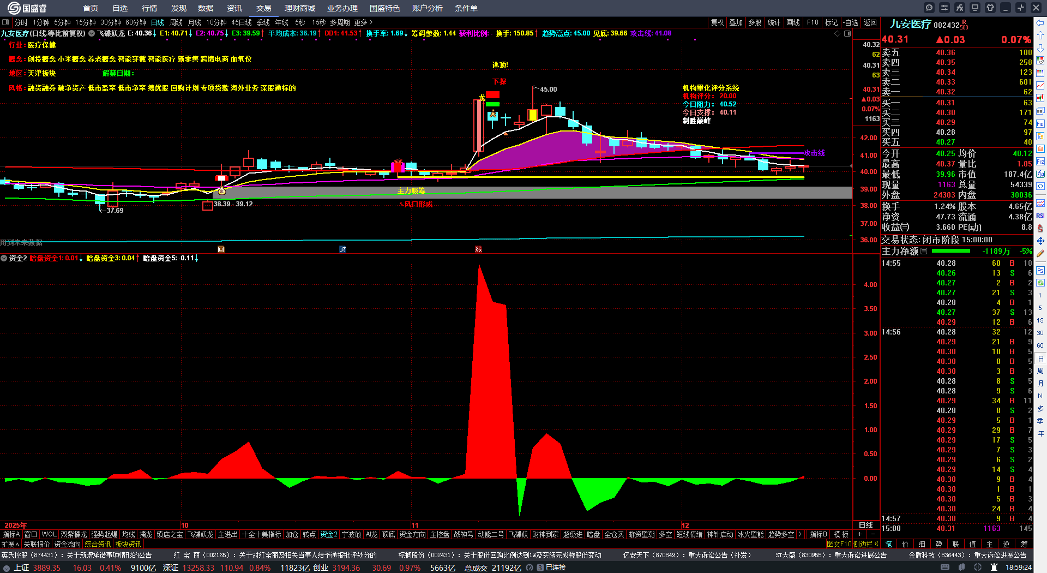Click the keyboard icon in status bar

point(945,568)
